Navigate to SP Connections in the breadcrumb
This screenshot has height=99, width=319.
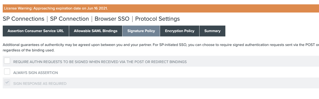click(x=23, y=19)
